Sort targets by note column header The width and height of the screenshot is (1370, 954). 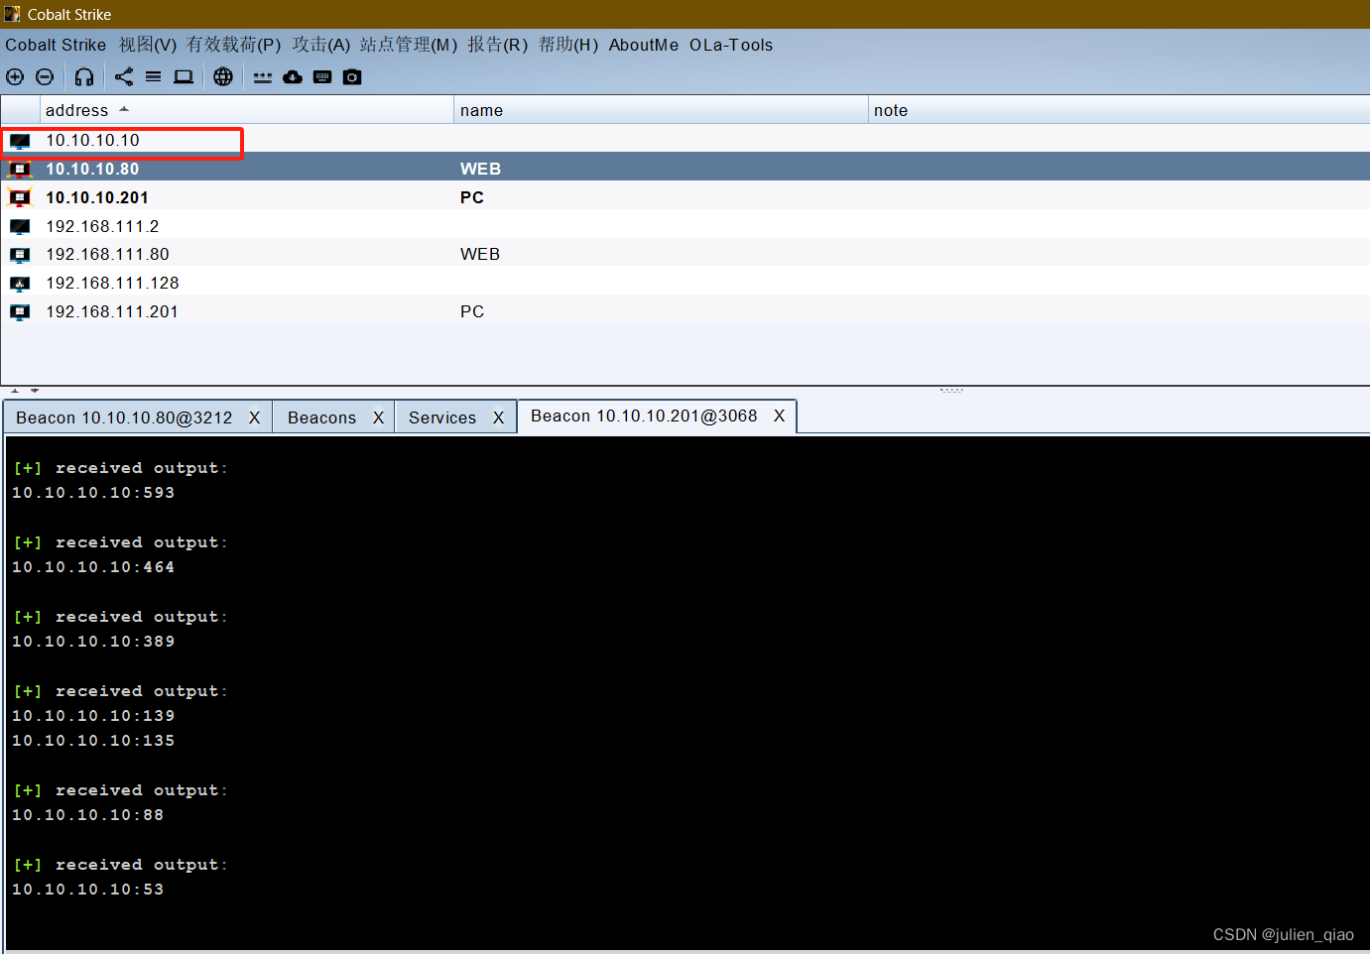tap(1119, 110)
